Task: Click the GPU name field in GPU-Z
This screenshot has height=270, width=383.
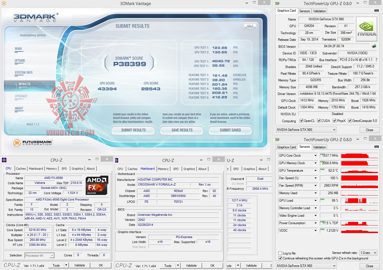Action: [326, 19]
